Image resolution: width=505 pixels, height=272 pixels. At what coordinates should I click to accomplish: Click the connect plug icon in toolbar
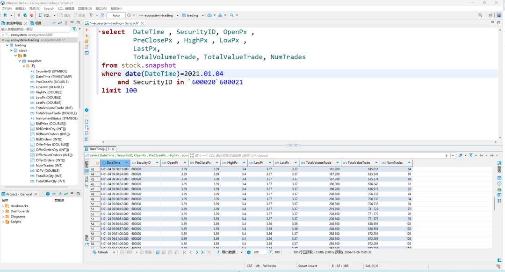click(x=19, y=15)
